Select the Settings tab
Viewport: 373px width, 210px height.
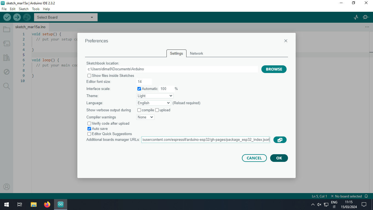pos(176,53)
